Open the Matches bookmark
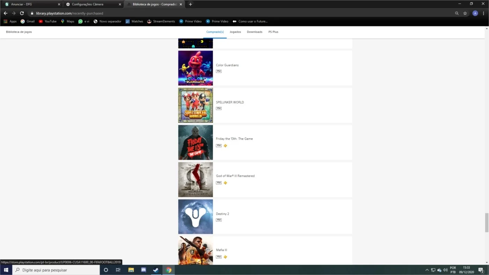Screen dimensions: 489x275 click(x=134, y=21)
